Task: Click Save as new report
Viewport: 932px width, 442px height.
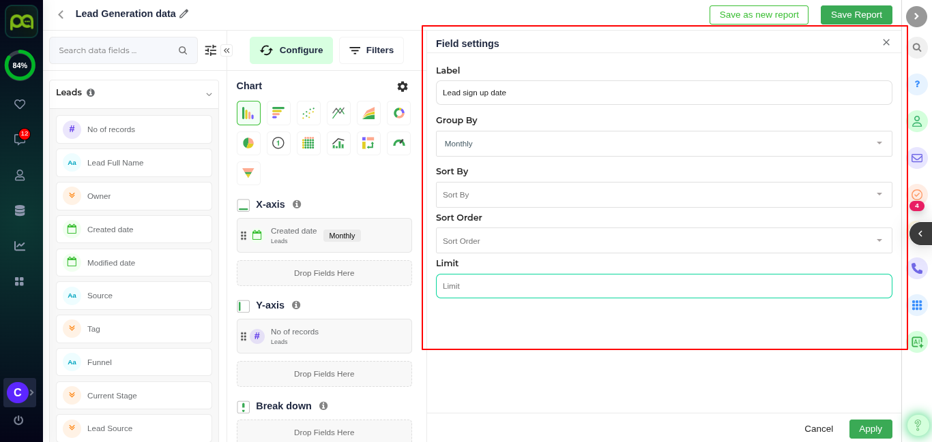Action: tap(759, 15)
